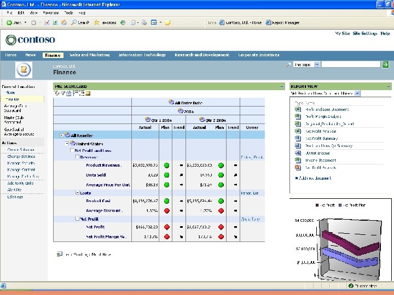Click the Excel icon beside Profit and Loss Statement
Screen dimensions: 394x295
point(298,109)
